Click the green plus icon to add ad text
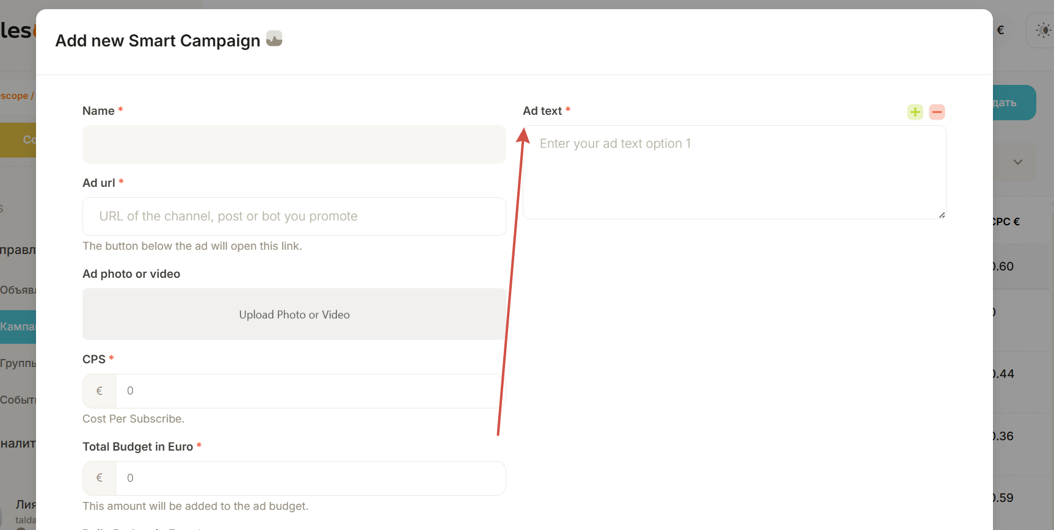The height and width of the screenshot is (530, 1054). (915, 112)
